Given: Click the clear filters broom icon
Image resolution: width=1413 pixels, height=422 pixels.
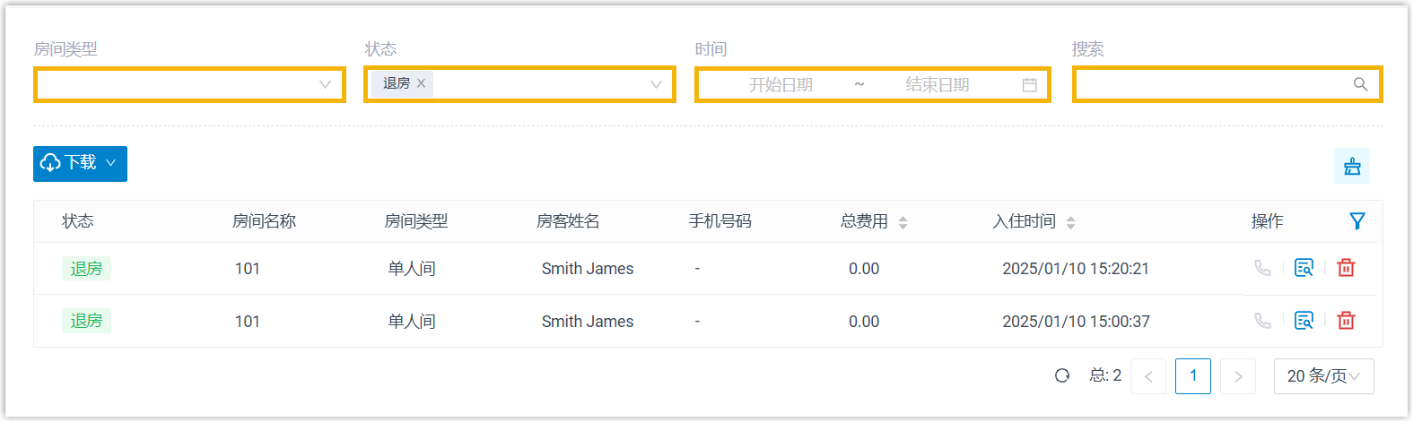Looking at the screenshot, I should [1352, 166].
